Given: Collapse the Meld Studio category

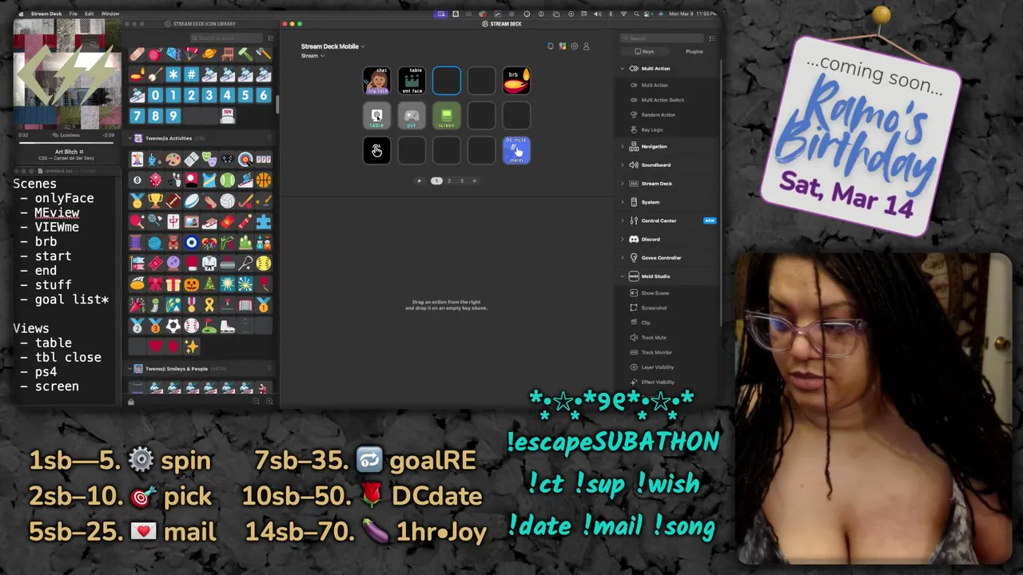Looking at the screenshot, I should [x=623, y=276].
